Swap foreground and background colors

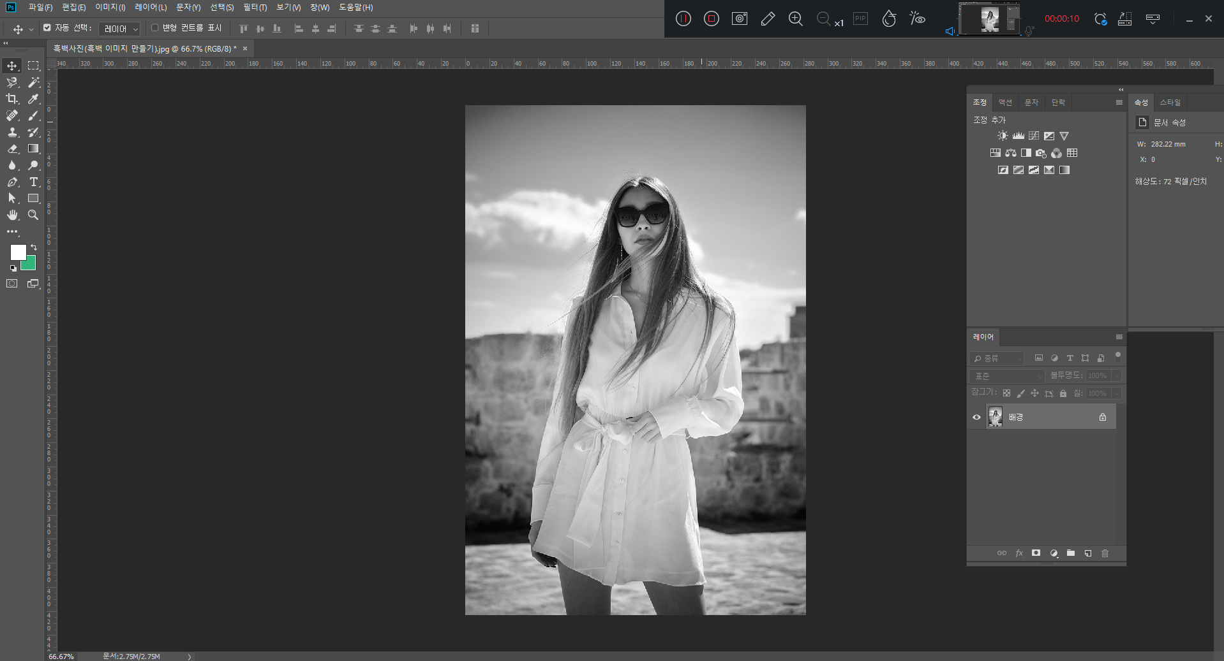pyautogui.click(x=34, y=247)
